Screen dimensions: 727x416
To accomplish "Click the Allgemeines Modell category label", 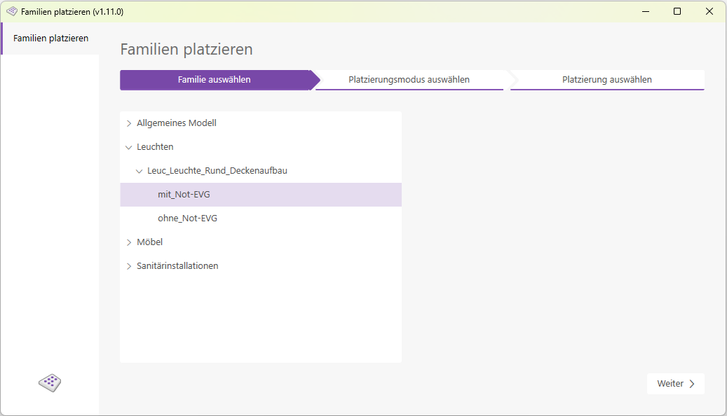I will point(177,123).
